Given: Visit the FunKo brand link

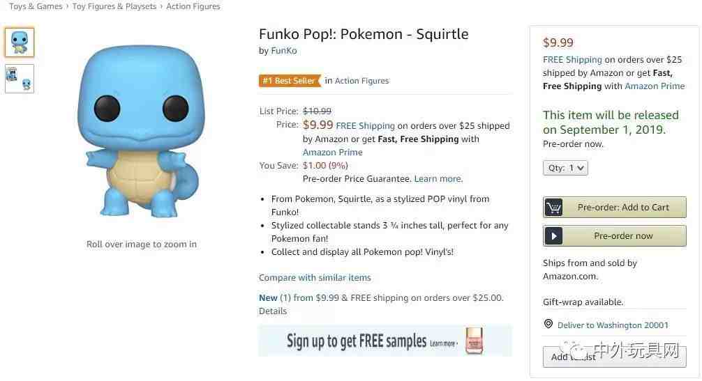Looking at the screenshot, I should point(284,50).
